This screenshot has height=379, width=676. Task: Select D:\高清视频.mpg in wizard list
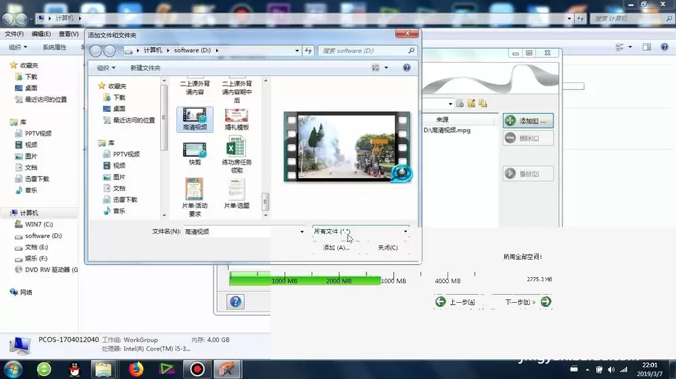click(x=447, y=130)
